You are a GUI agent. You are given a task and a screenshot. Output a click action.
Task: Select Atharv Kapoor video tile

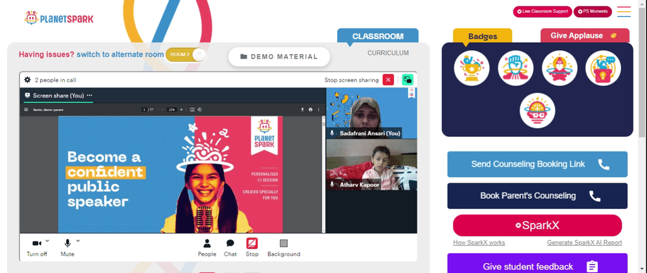tap(371, 165)
